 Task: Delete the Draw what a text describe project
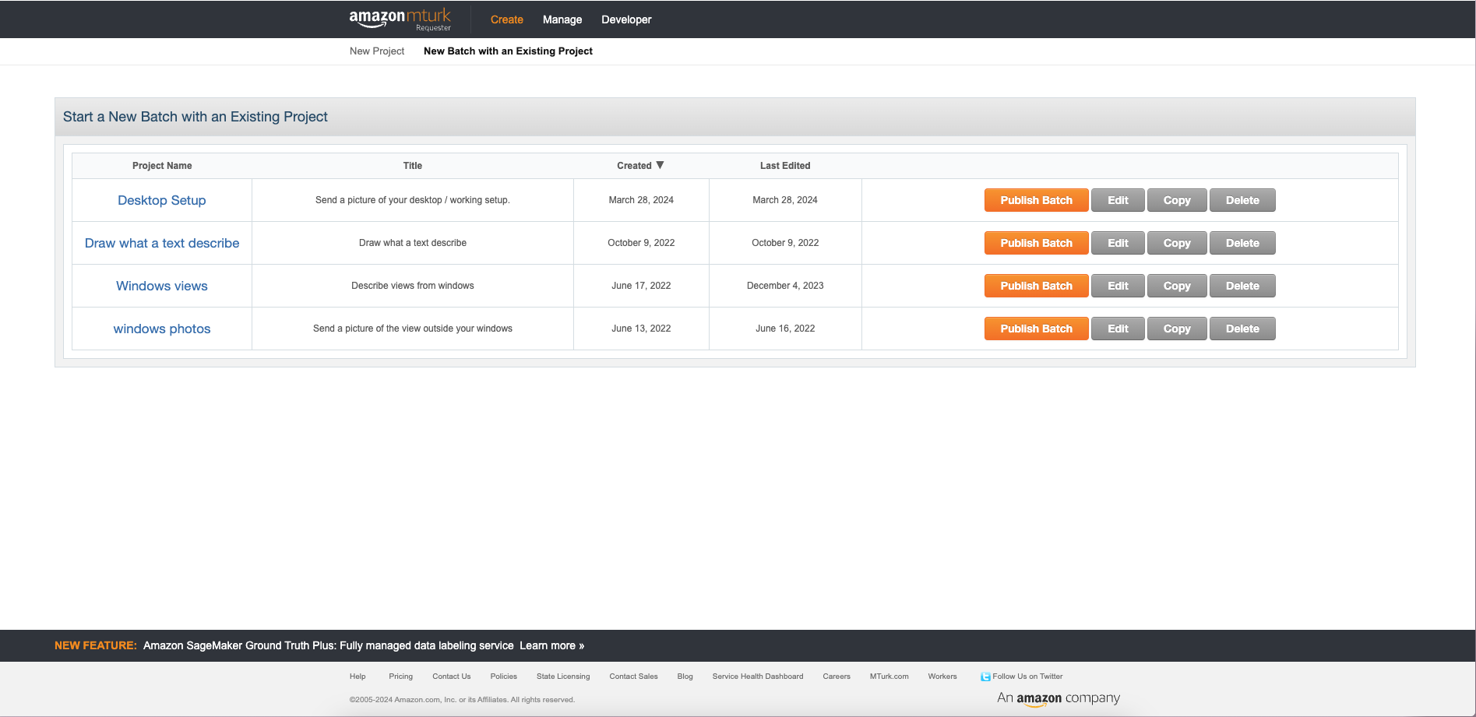[x=1242, y=243]
